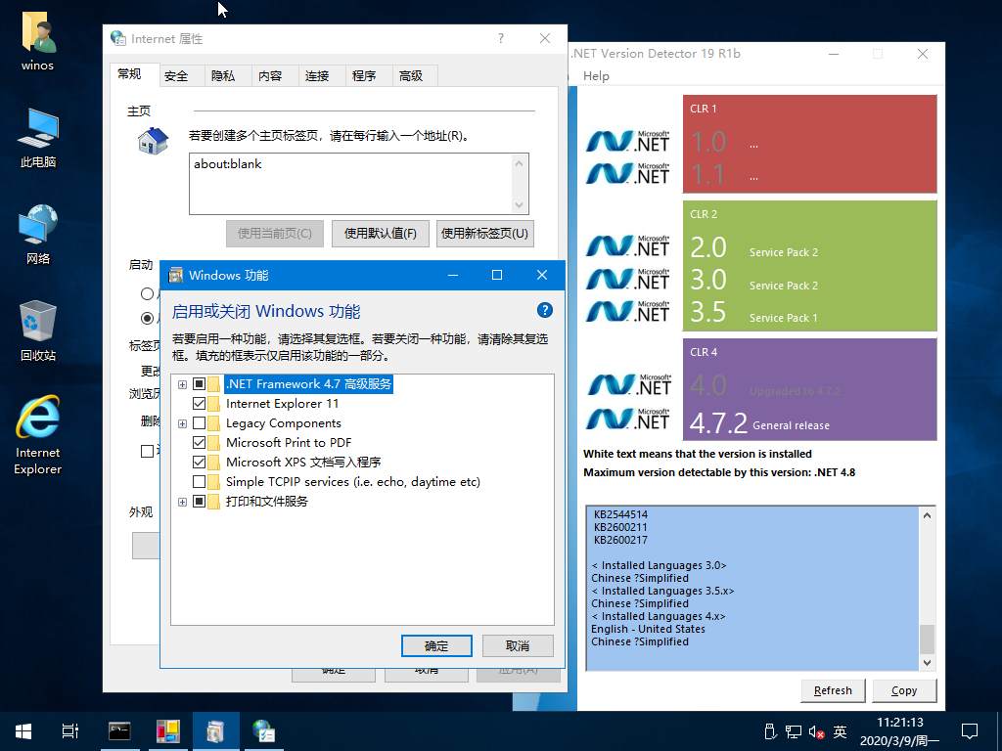The width and height of the screenshot is (1002, 751).
Task: Switch to Command Prompt taskbar icon
Action: 119,731
